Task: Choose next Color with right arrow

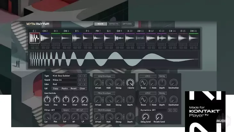Action: point(85,84)
